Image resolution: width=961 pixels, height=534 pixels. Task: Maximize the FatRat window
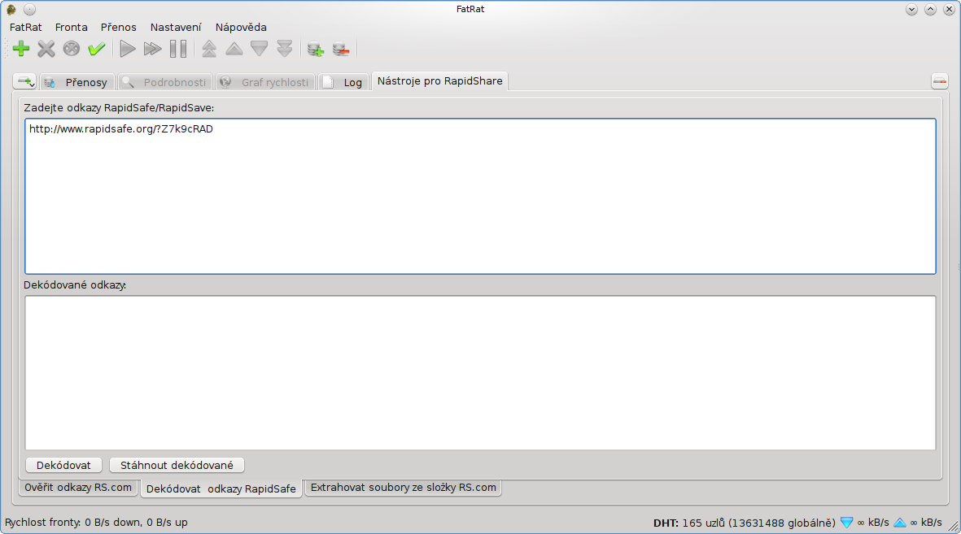pos(930,9)
